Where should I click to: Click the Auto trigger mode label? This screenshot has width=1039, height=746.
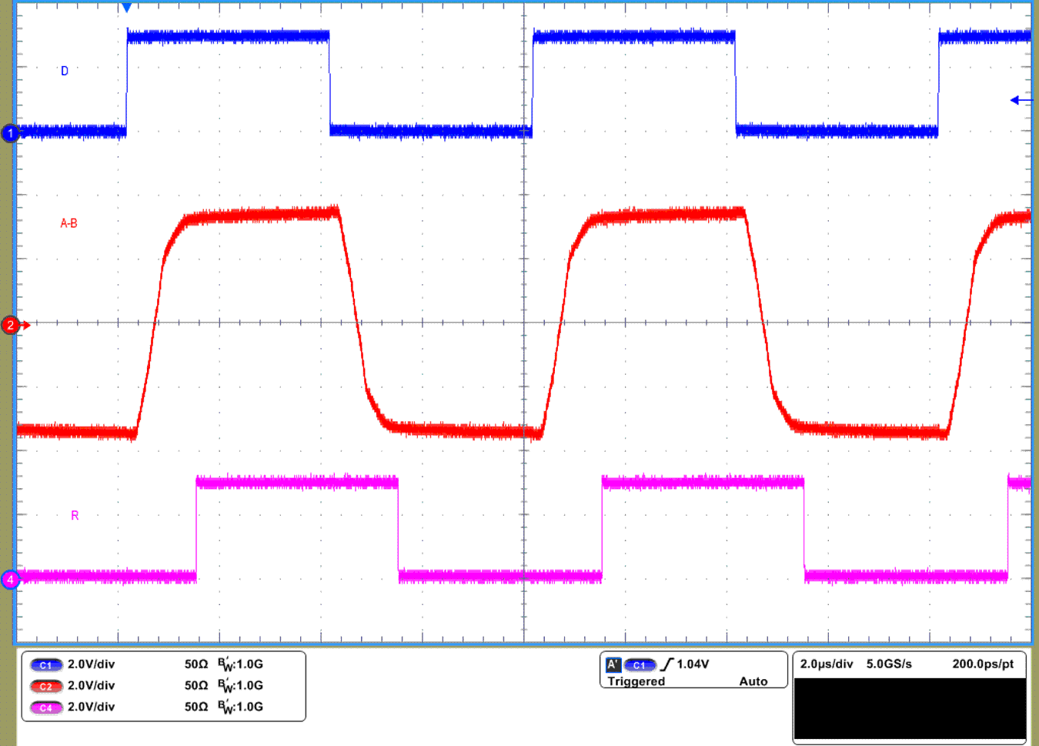753,682
